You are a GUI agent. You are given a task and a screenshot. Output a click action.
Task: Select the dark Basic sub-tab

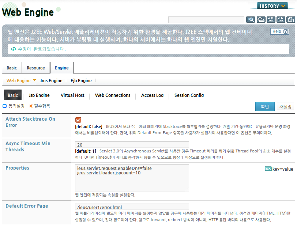(13, 95)
